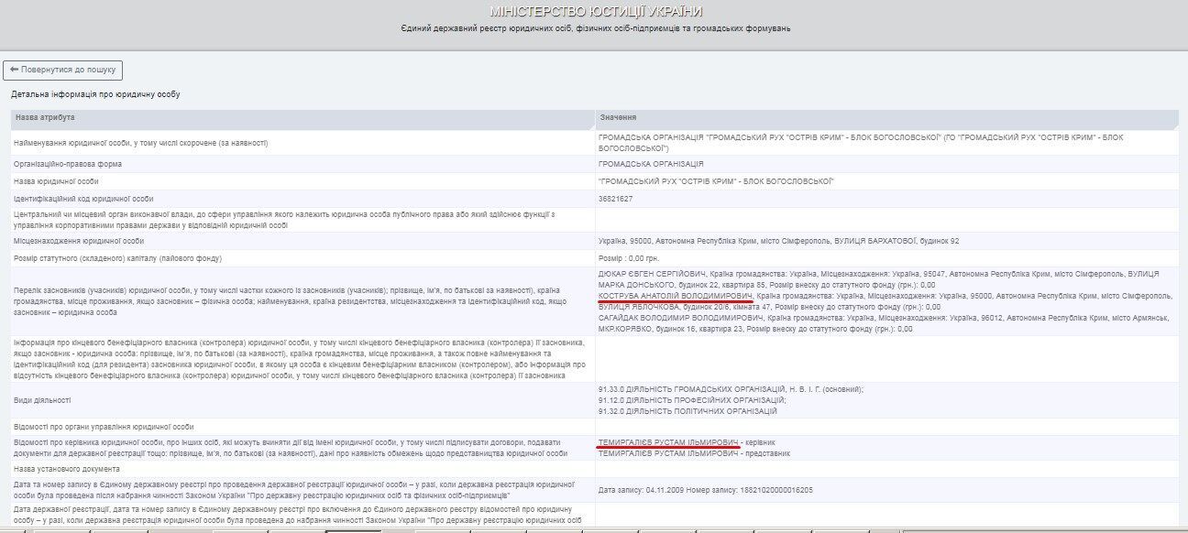The height and width of the screenshot is (533, 1188).
Task: Click ТЕМИРГАЛІЄВ РУСТАМ ІЛЬМИРОВИЧ представник entry
Action: (694, 453)
